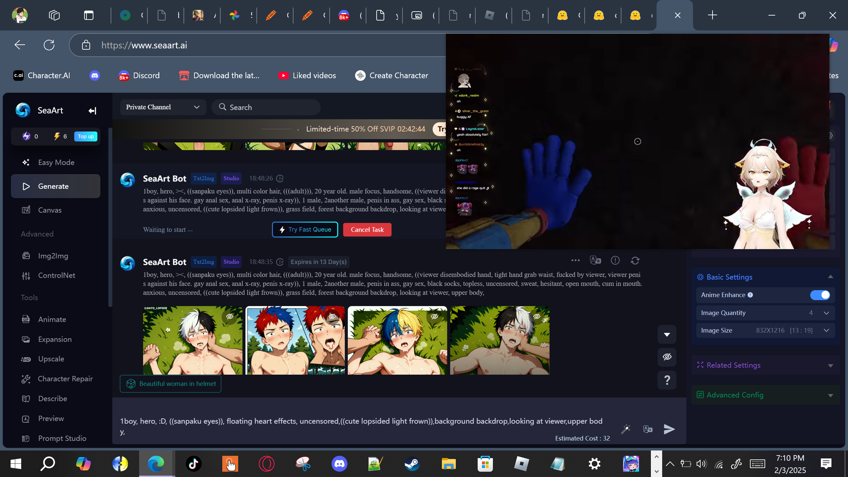Toggle the eye icon on the fourth generated image
Screen dimensions: 848x477
tap(537, 316)
